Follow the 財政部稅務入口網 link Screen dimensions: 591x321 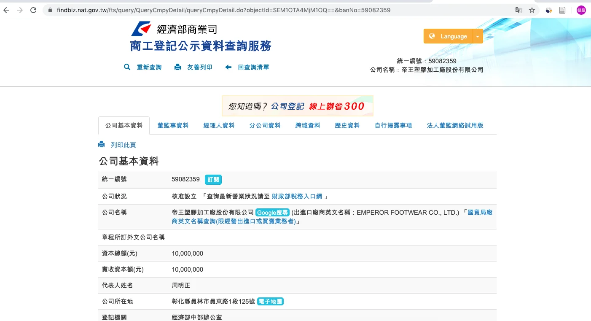(297, 196)
